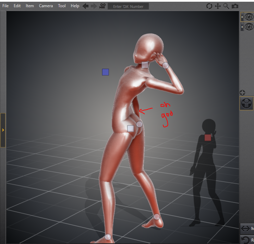Expand the left side panel chevron
The width and height of the screenshot is (254, 244).
tap(3, 130)
